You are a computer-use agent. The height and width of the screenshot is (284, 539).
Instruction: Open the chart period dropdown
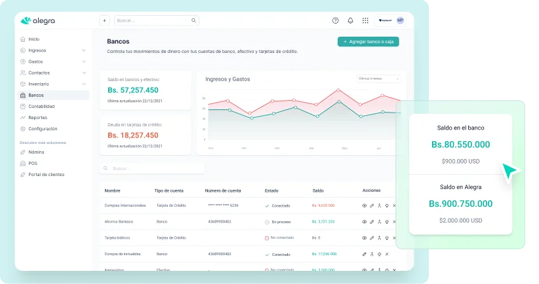378,79
